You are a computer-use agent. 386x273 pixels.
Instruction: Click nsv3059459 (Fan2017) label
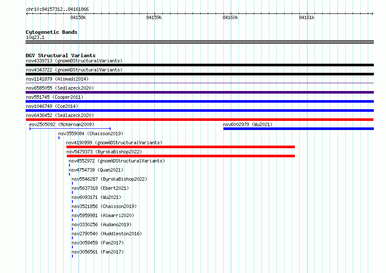point(98,243)
